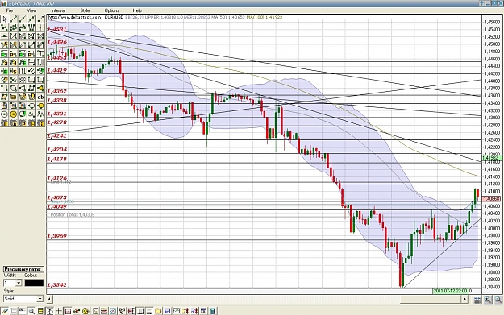Open the File menu

coord(10,10)
